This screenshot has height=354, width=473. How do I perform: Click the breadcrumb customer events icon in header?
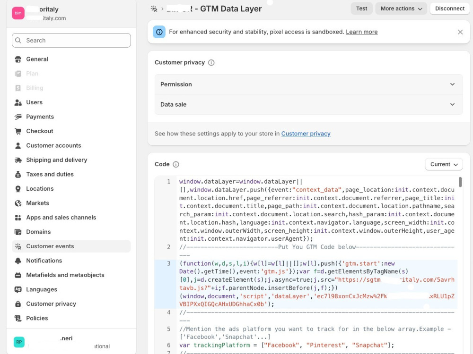[154, 8]
